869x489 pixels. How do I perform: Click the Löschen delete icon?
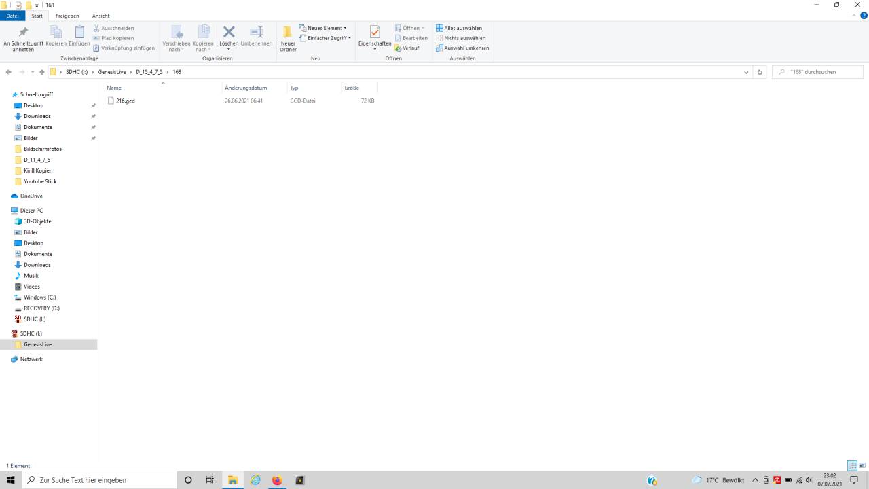(229, 35)
